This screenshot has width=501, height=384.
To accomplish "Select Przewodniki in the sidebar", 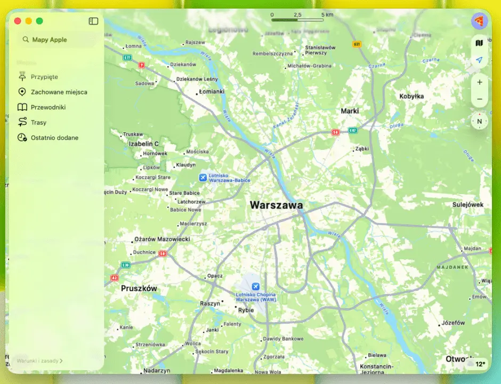I will pyautogui.click(x=48, y=107).
